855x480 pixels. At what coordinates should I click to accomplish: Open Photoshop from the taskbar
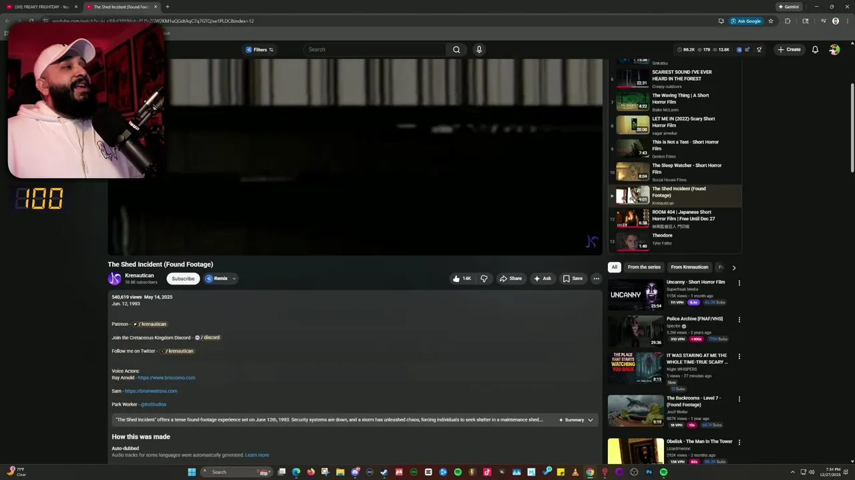(649, 472)
